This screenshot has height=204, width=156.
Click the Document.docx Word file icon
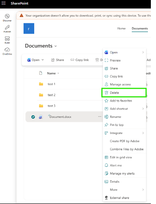(41, 117)
